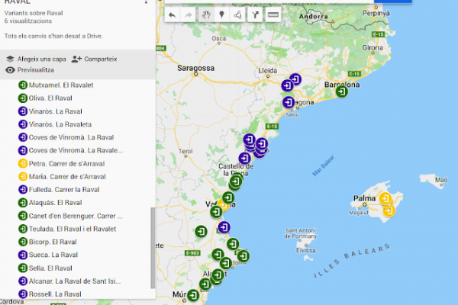Click the Undo arrow in map toolbar
This screenshot has height=305, width=458.
click(x=173, y=15)
